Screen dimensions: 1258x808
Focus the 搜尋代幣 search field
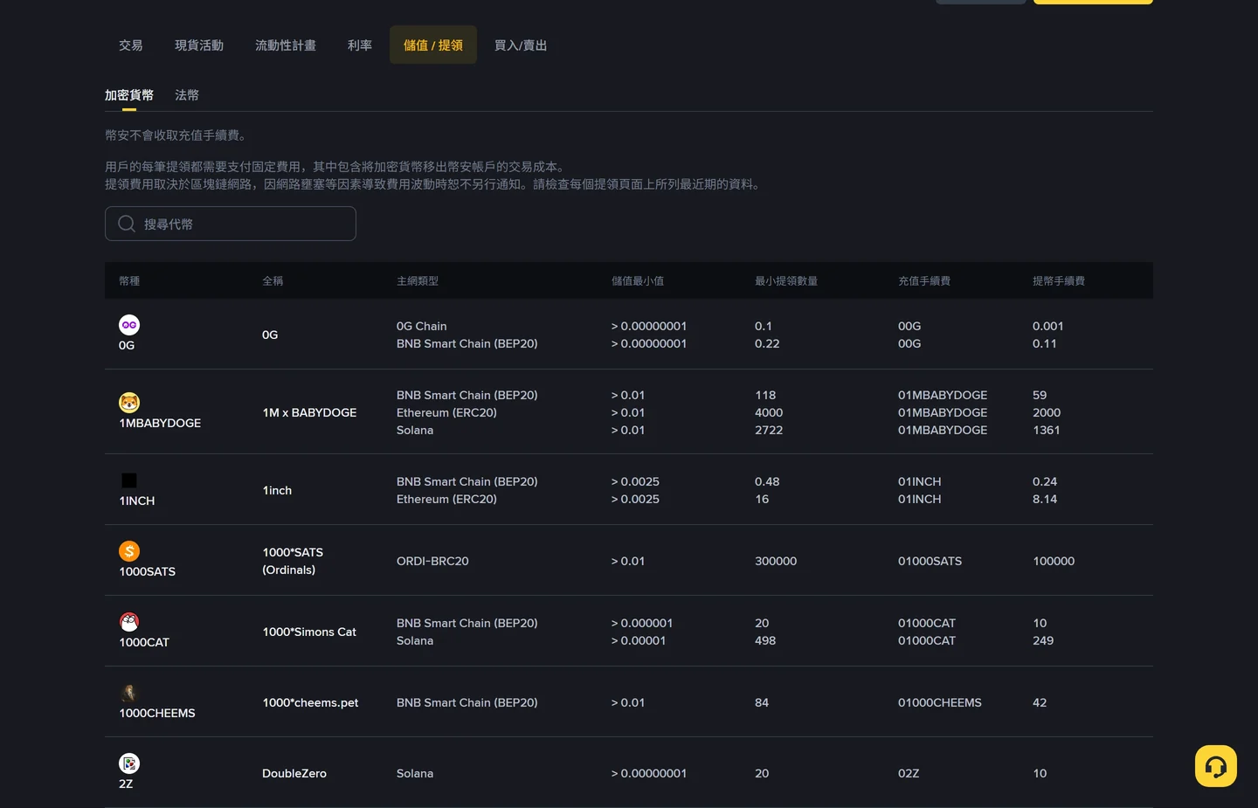231,224
